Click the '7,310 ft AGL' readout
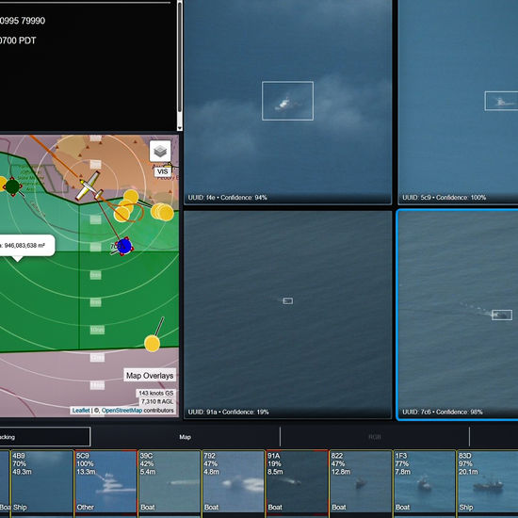The width and height of the screenshot is (518, 518). [157, 401]
